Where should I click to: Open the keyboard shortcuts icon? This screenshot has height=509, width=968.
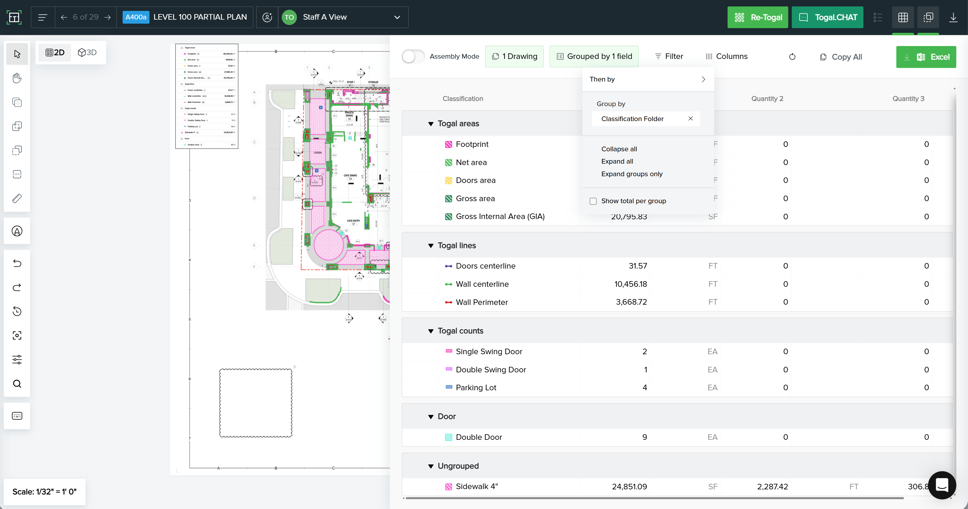coord(17,416)
